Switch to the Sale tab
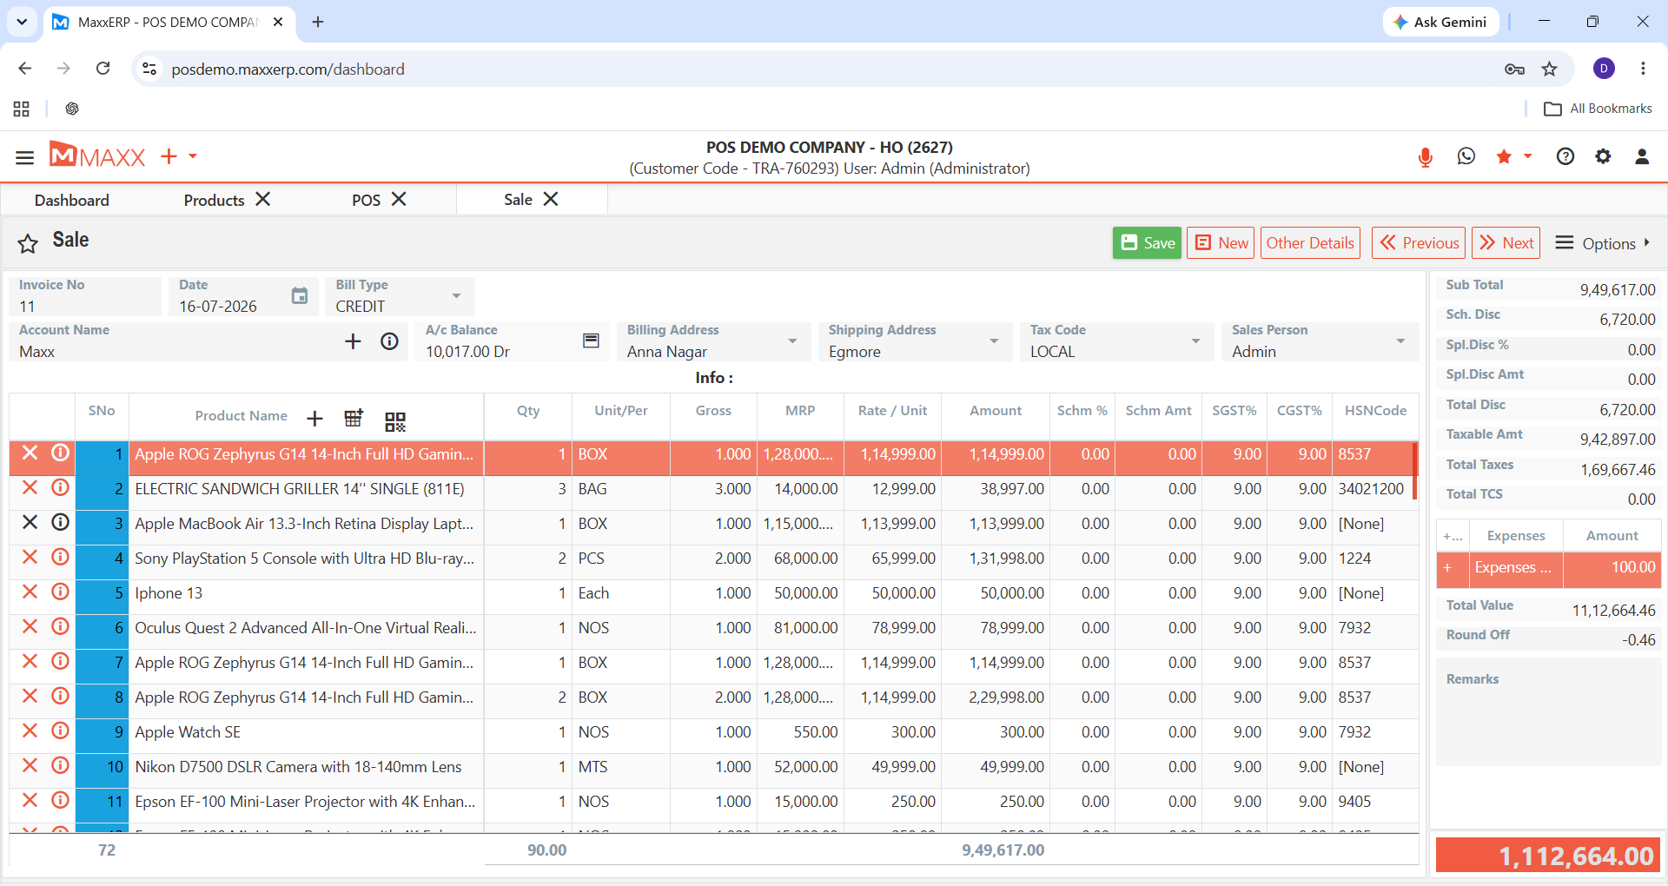The height and width of the screenshot is (886, 1668). tap(518, 200)
